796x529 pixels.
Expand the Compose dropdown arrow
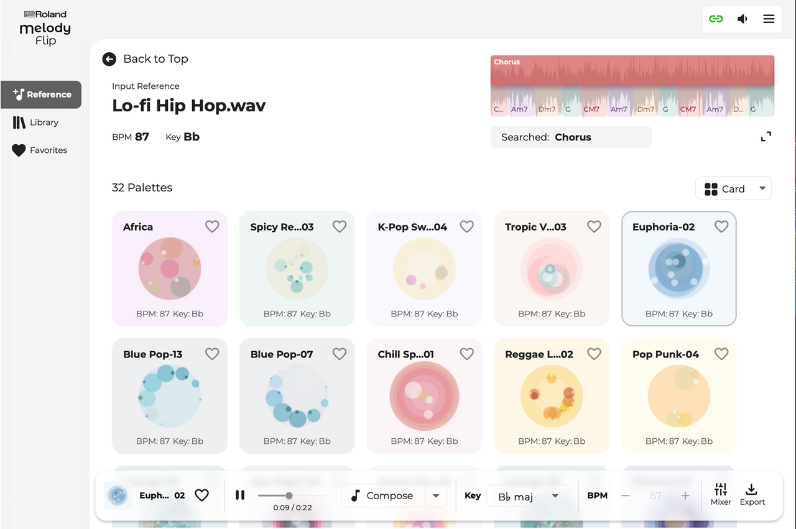(x=436, y=495)
